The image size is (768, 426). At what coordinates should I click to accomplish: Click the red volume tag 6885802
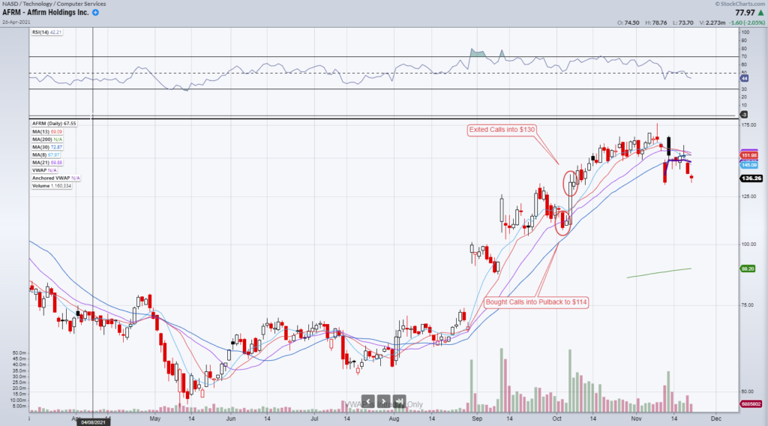tap(750, 404)
